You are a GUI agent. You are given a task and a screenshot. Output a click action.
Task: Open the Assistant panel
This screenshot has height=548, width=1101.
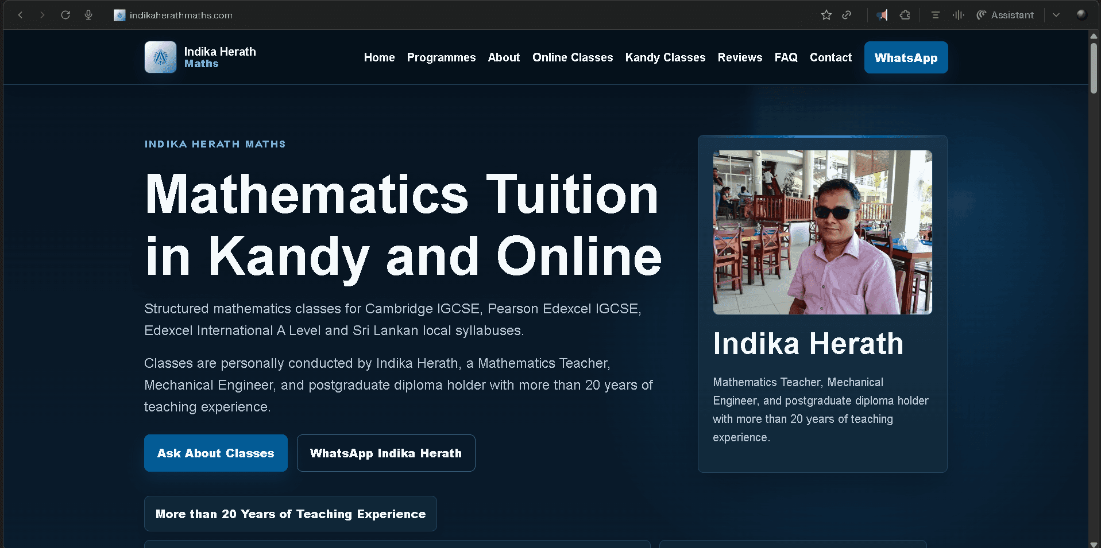point(1005,15)
